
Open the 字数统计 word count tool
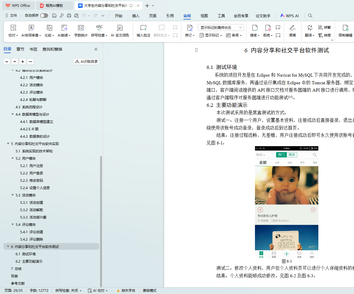81,31
